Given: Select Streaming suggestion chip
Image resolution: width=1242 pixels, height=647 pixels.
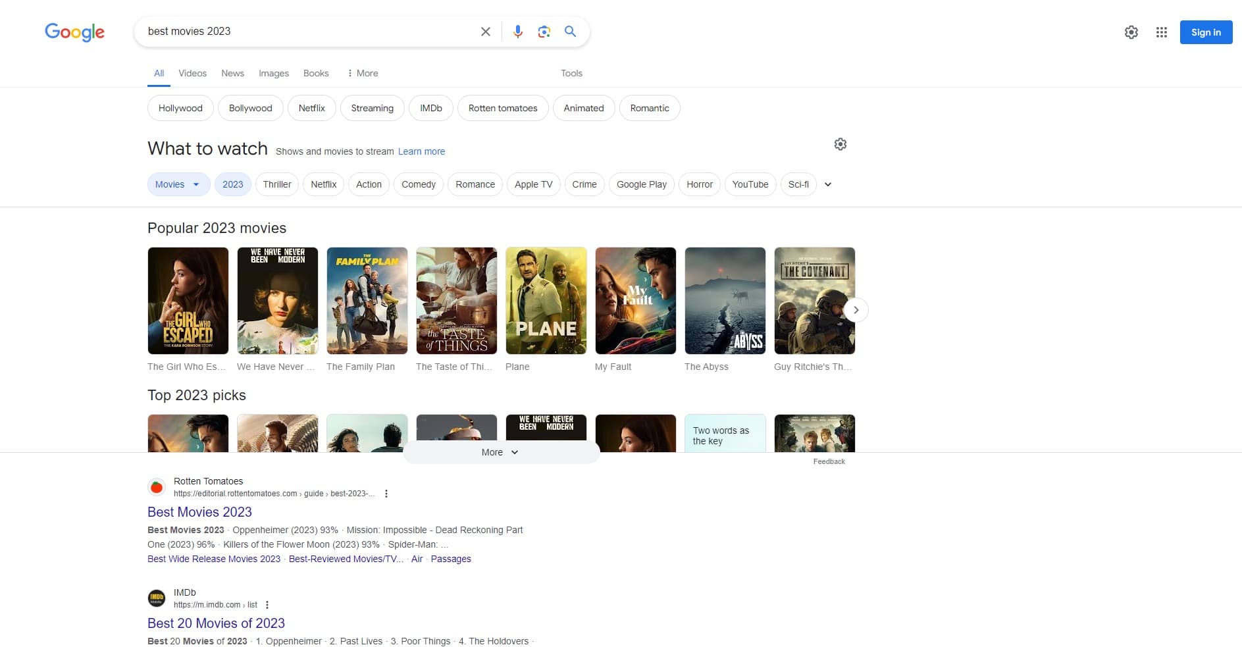Looking at the screenshot, I should pyautogui.click(x=372, y=108).
